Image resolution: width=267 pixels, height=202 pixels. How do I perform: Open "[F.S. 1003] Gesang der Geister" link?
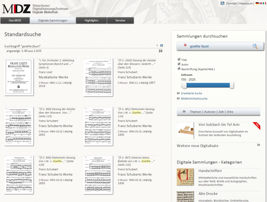coord(137,64)
